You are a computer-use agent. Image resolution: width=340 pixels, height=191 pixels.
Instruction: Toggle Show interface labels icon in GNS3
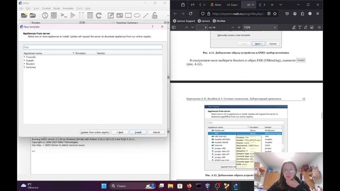(54, 15)
